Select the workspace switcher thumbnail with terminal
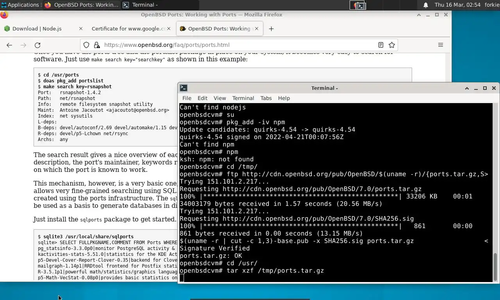 357,5
